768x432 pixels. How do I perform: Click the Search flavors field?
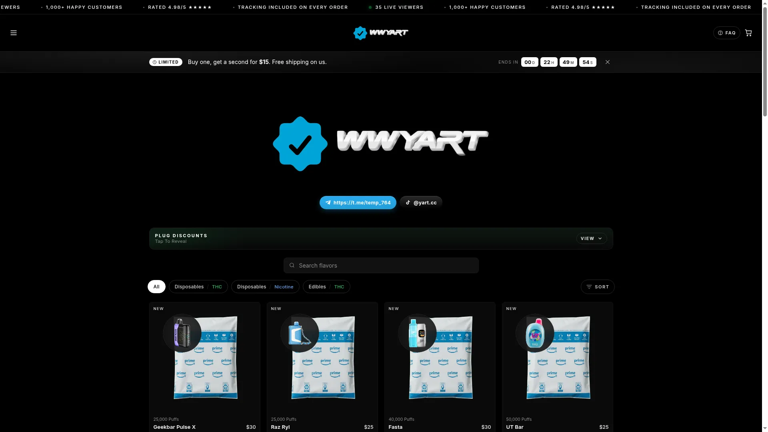pos(381,265)
